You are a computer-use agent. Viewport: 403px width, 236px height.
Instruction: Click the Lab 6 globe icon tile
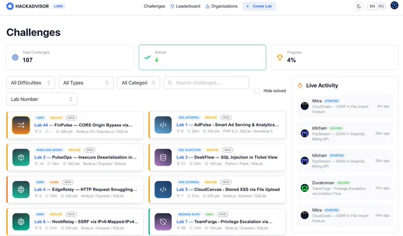(x=21, y=222)
